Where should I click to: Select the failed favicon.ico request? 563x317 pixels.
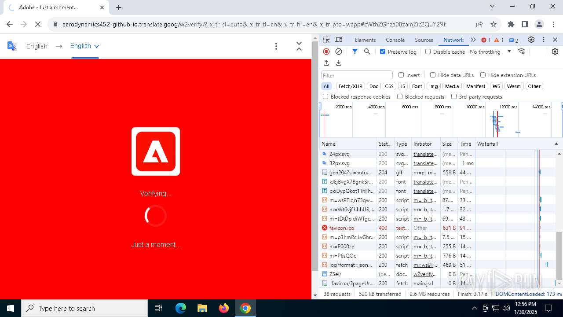[x=341, y=228]
